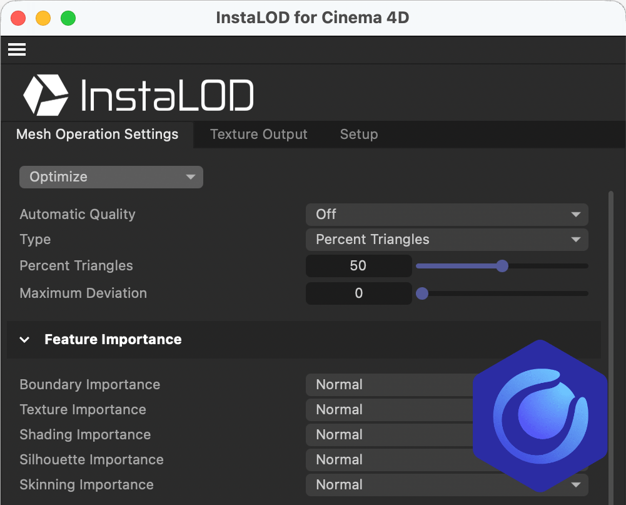Open the hamburger menu icon
The width and height of the screenshot is (626, 505).
(x=17, y=49)
